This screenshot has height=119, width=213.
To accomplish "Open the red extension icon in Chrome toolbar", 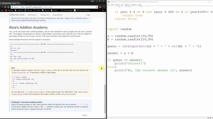I will 100,7.
